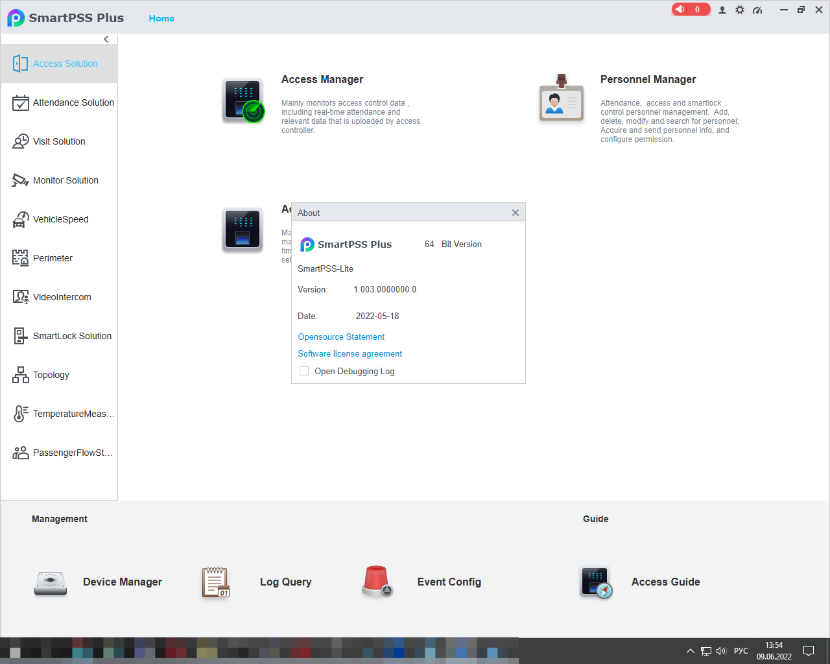Viewport: 830px width, 664px height.
Task: Open the Topology network icon
Action: 20,375
